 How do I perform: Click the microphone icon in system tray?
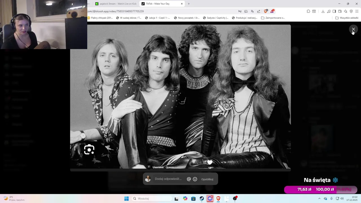point(331,198)
